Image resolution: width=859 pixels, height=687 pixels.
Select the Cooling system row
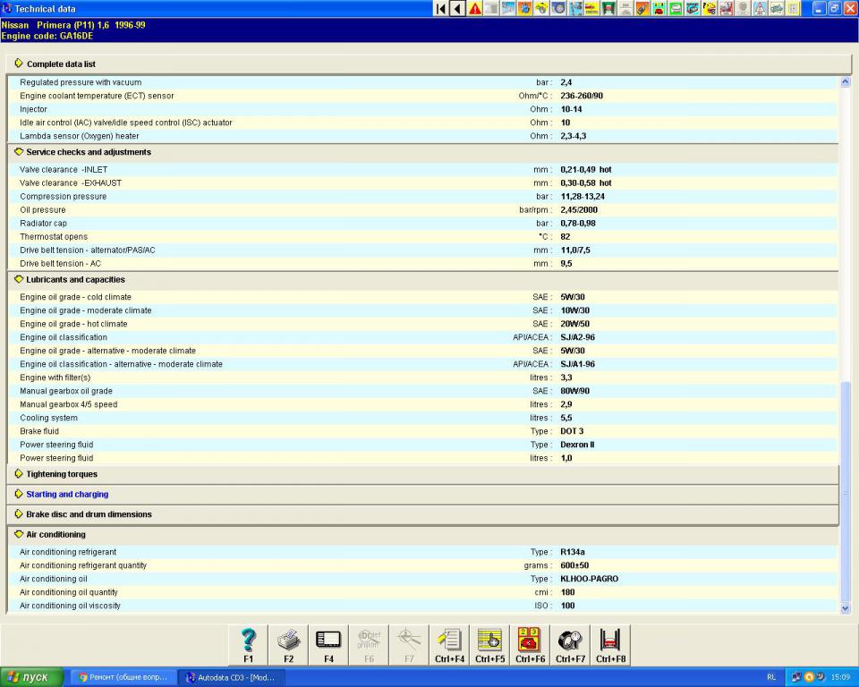coord(423,418)
